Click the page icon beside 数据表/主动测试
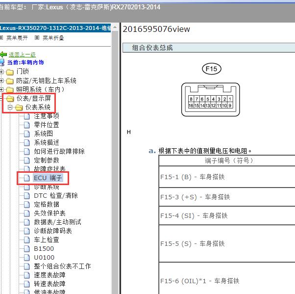Viewport: 295px width, 294px height. [x=27, y=222]
